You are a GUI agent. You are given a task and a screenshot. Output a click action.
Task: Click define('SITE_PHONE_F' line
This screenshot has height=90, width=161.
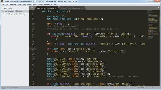click(x=78, y=74)
